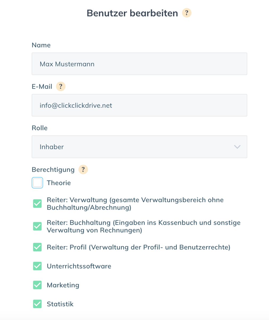
Task: Enable the Theorie checkbox
Action: pos(37,183)
